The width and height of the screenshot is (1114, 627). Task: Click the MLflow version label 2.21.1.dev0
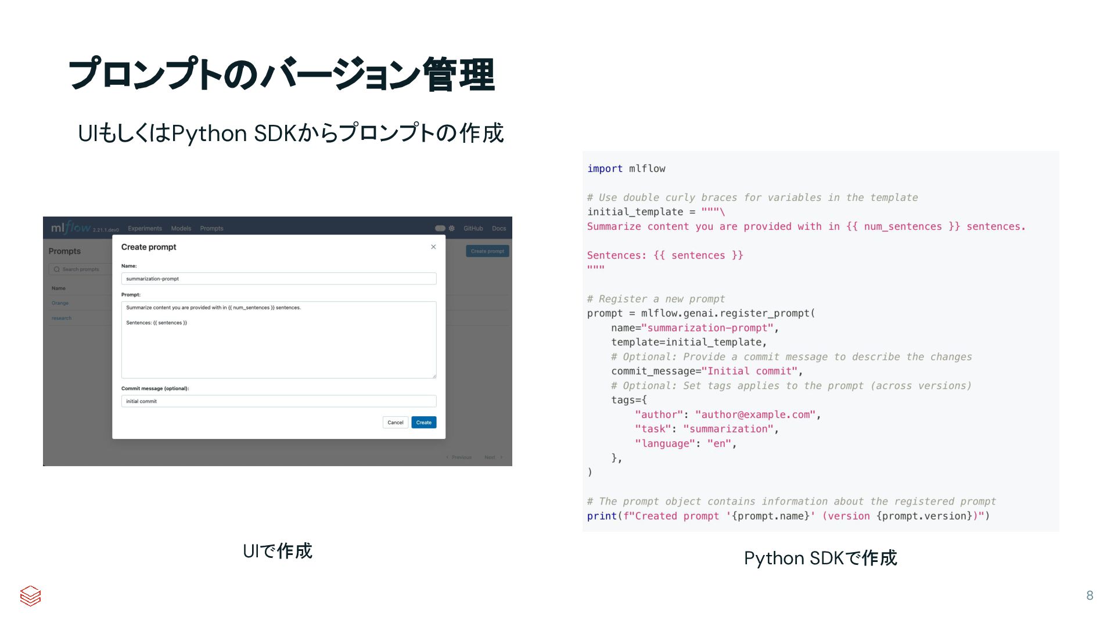tap(106, 230)
